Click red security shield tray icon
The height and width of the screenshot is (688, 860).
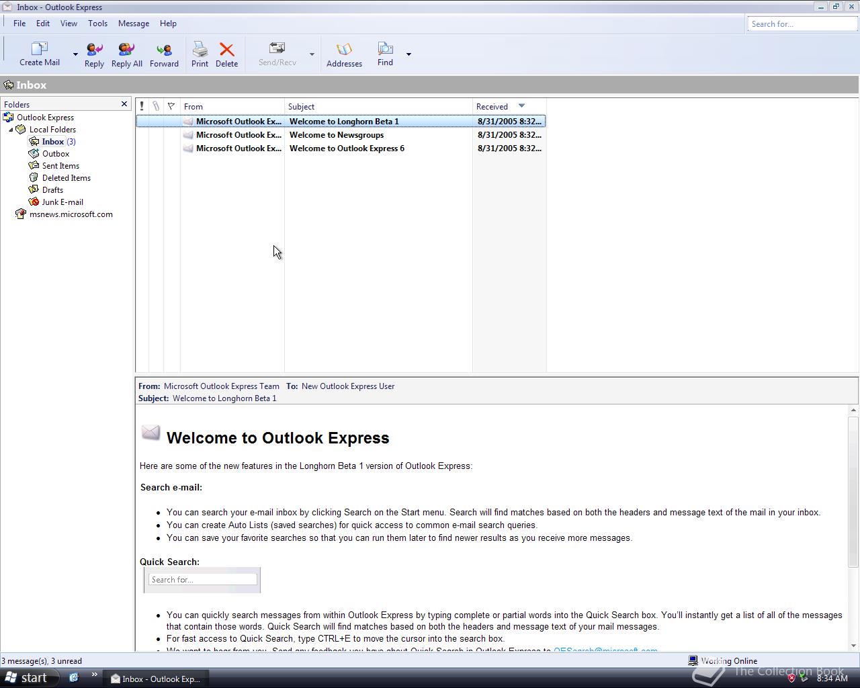(791, 678)
